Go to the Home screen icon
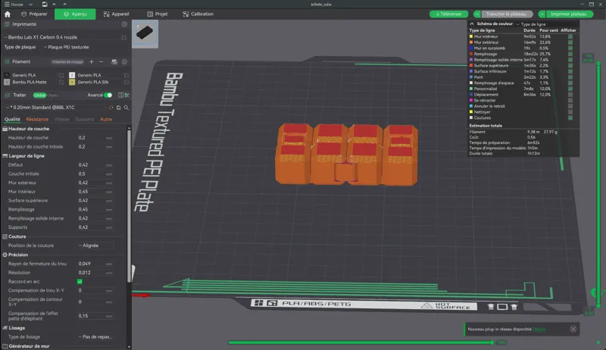This screenshot has width=606, height=350. click(8, 14)
